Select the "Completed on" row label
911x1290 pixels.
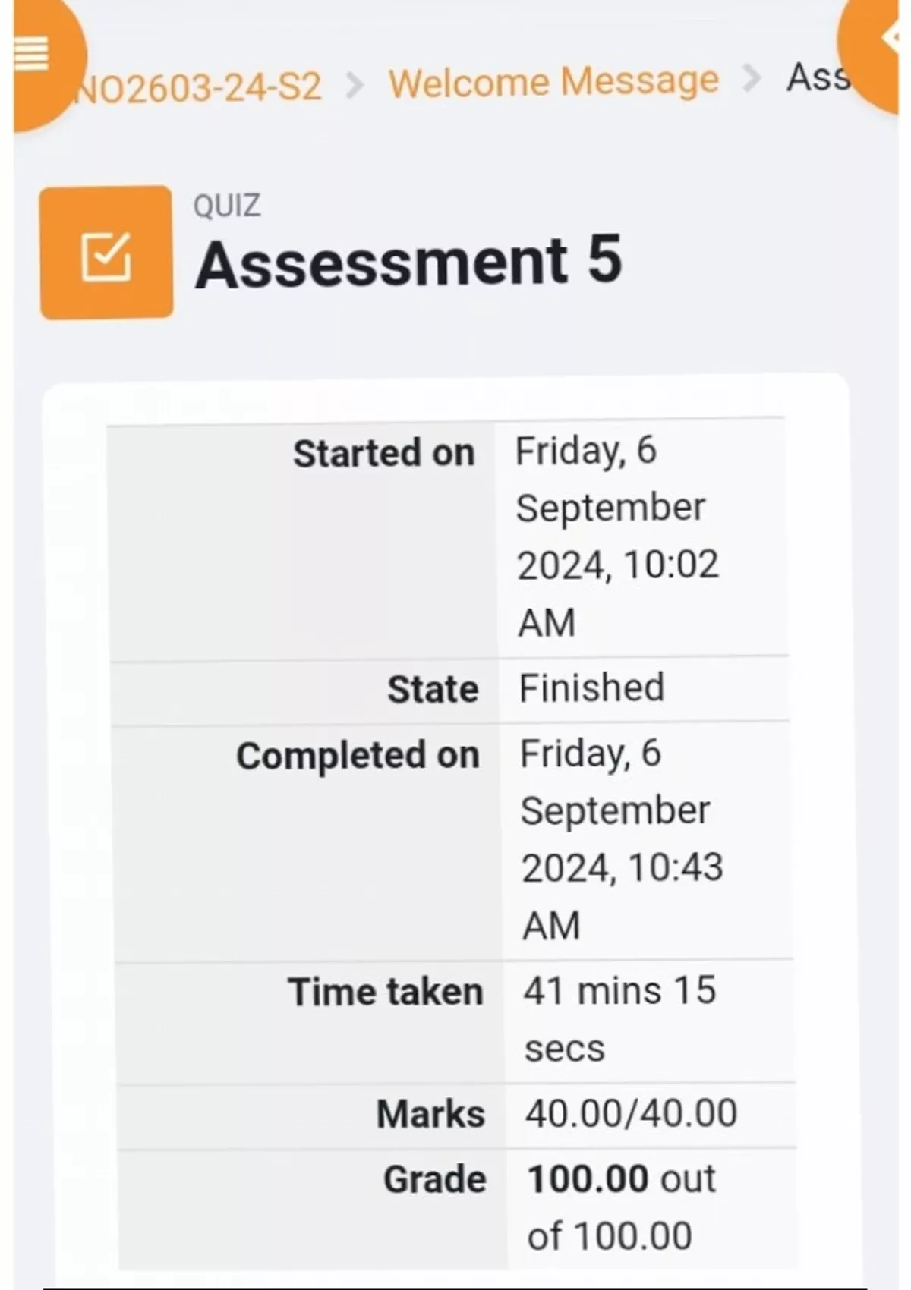(358, 756)
